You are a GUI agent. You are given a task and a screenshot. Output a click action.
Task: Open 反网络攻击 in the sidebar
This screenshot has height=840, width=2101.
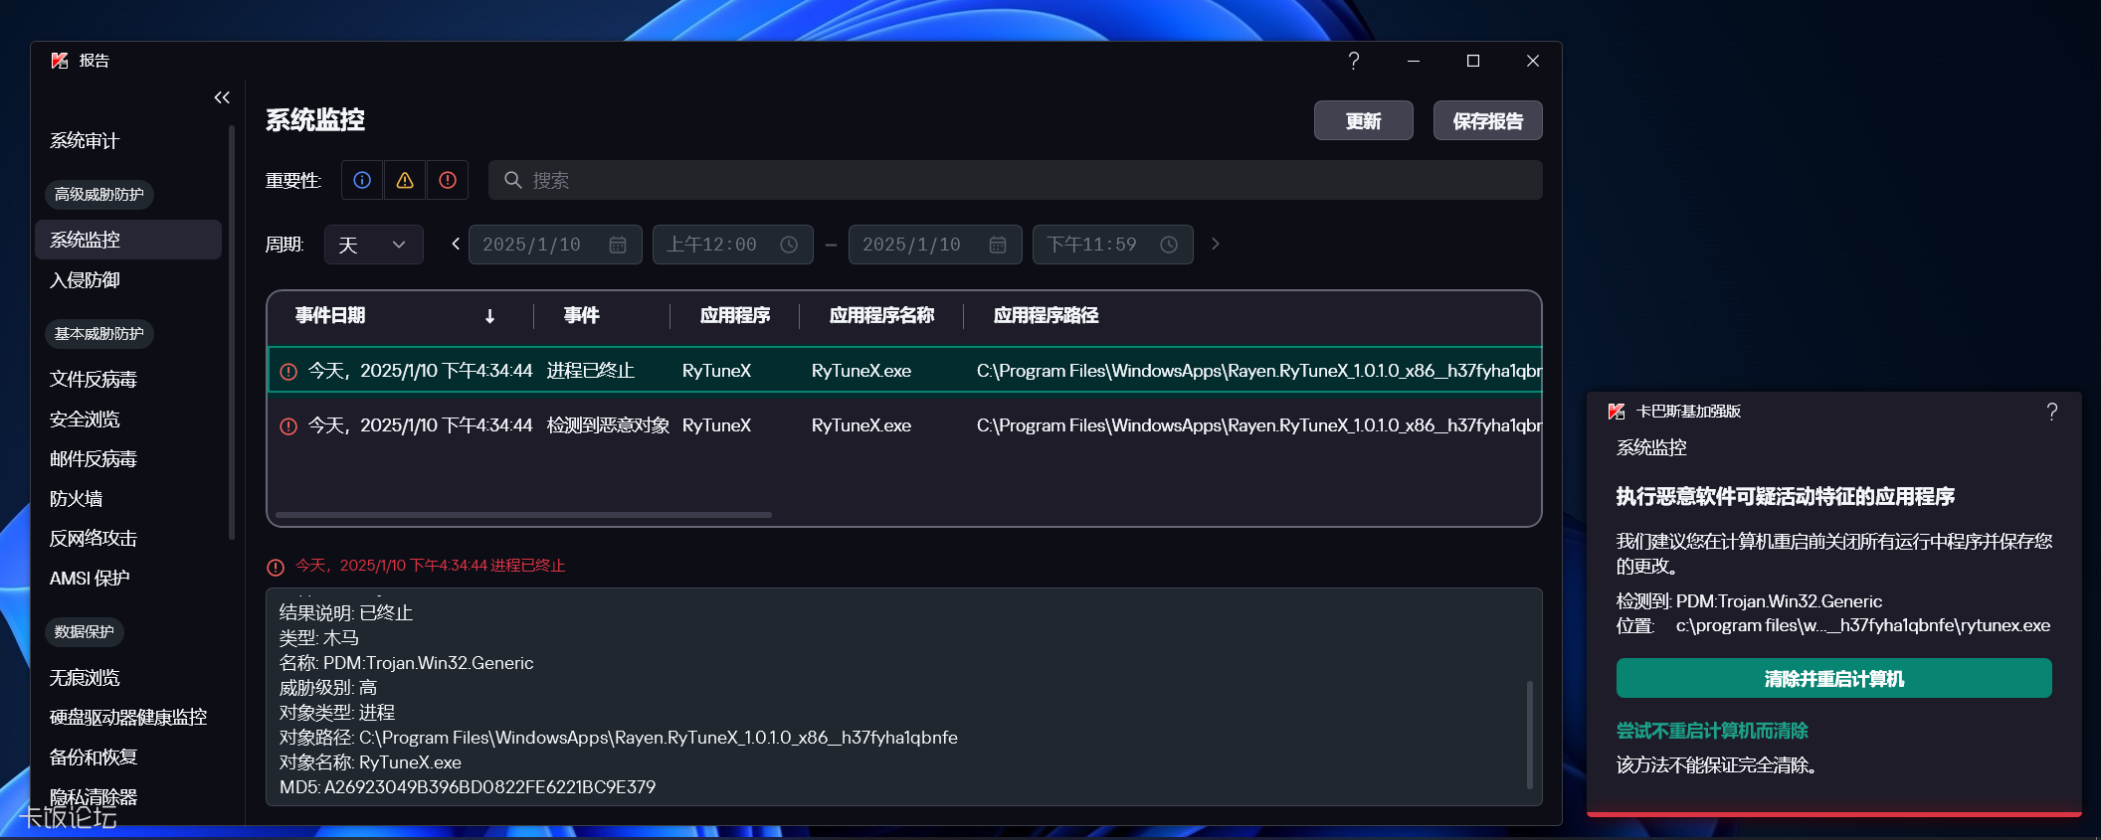94,538
